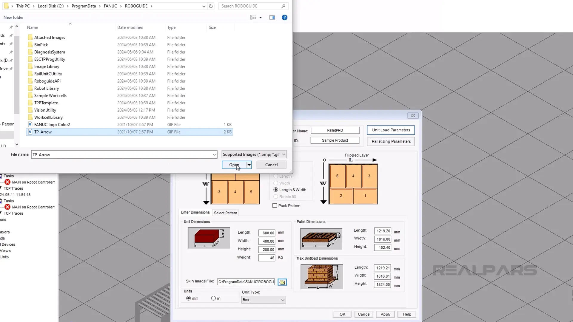Toggle the preview pane icon
Image resolution: width=573 pixels, height=322 pixels.
[272, 18]
